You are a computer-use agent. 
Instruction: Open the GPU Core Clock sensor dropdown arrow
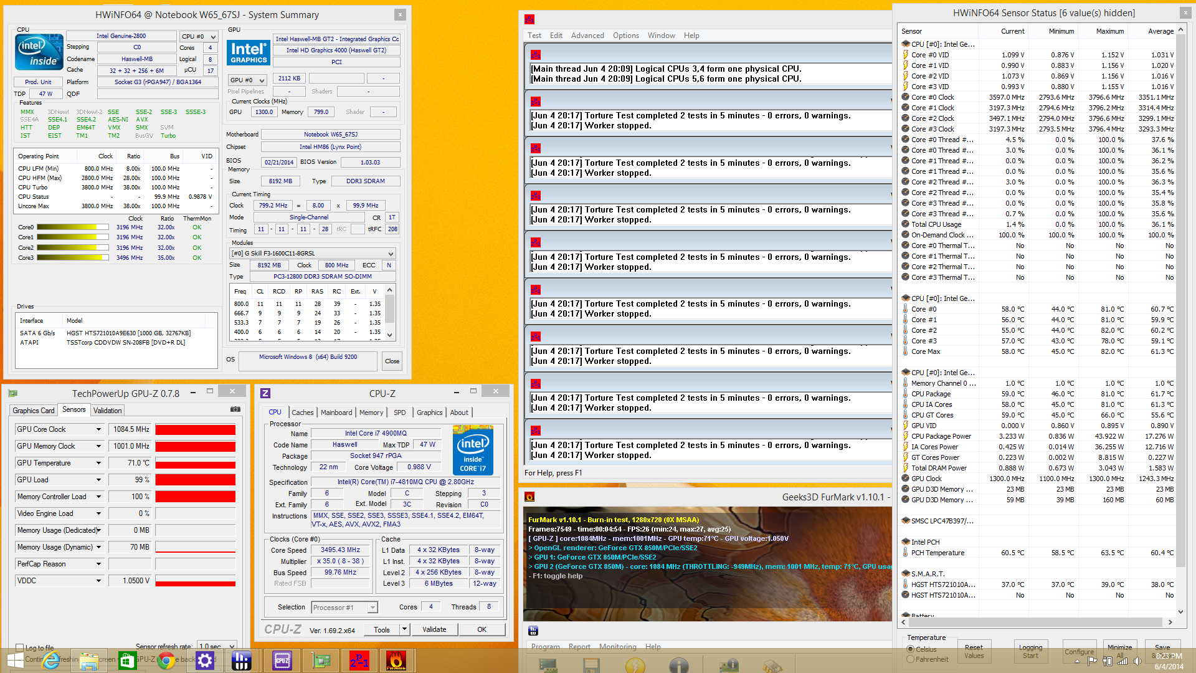click(x=98, y=429)
